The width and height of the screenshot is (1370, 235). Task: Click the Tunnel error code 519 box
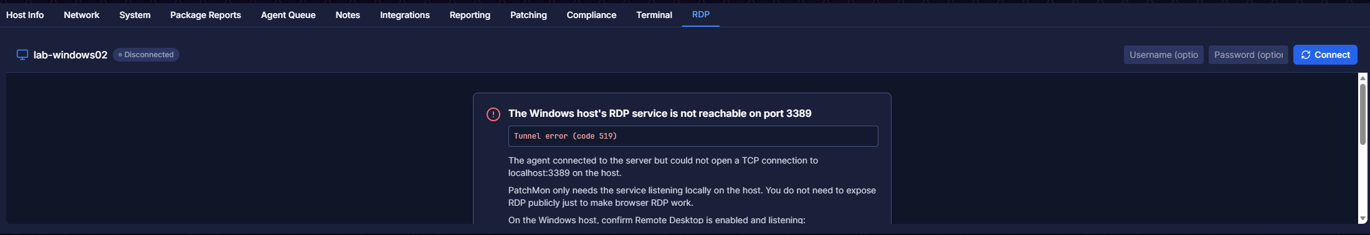(693, 136)
